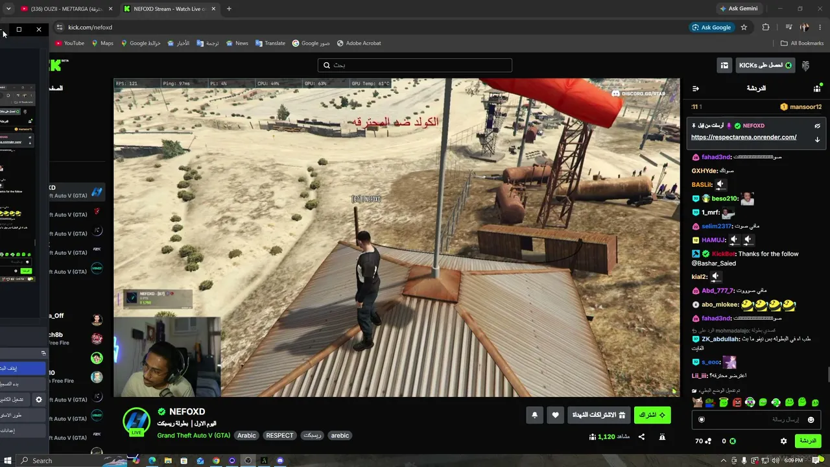Show hidden system tray icons chevron
Viewport: 830px width, 467px height.
[724, 461]
